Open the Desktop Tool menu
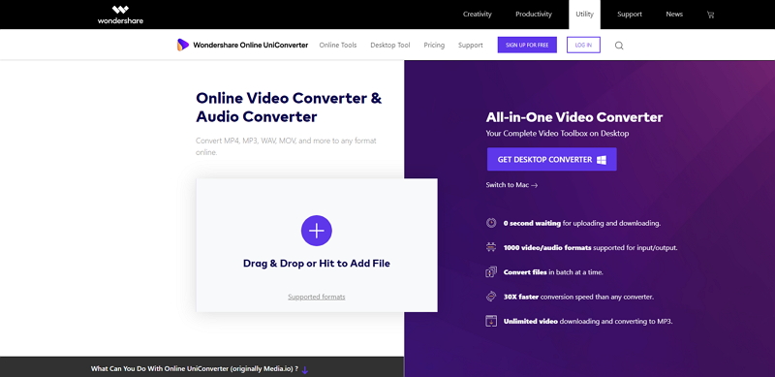 [390, 45]
